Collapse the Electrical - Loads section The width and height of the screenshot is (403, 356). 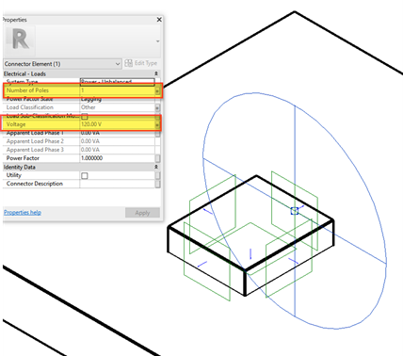tap(156, 73)
